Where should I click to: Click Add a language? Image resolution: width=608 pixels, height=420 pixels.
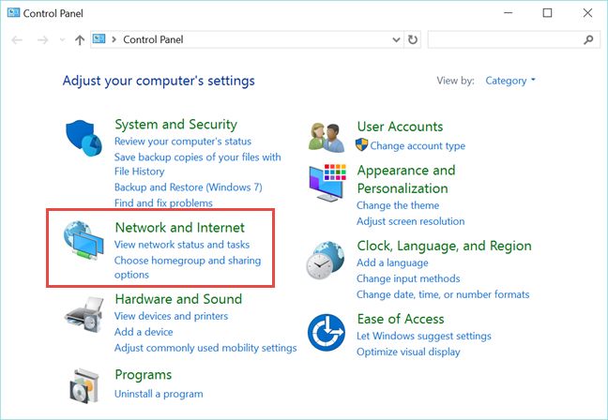pos(392,262)
